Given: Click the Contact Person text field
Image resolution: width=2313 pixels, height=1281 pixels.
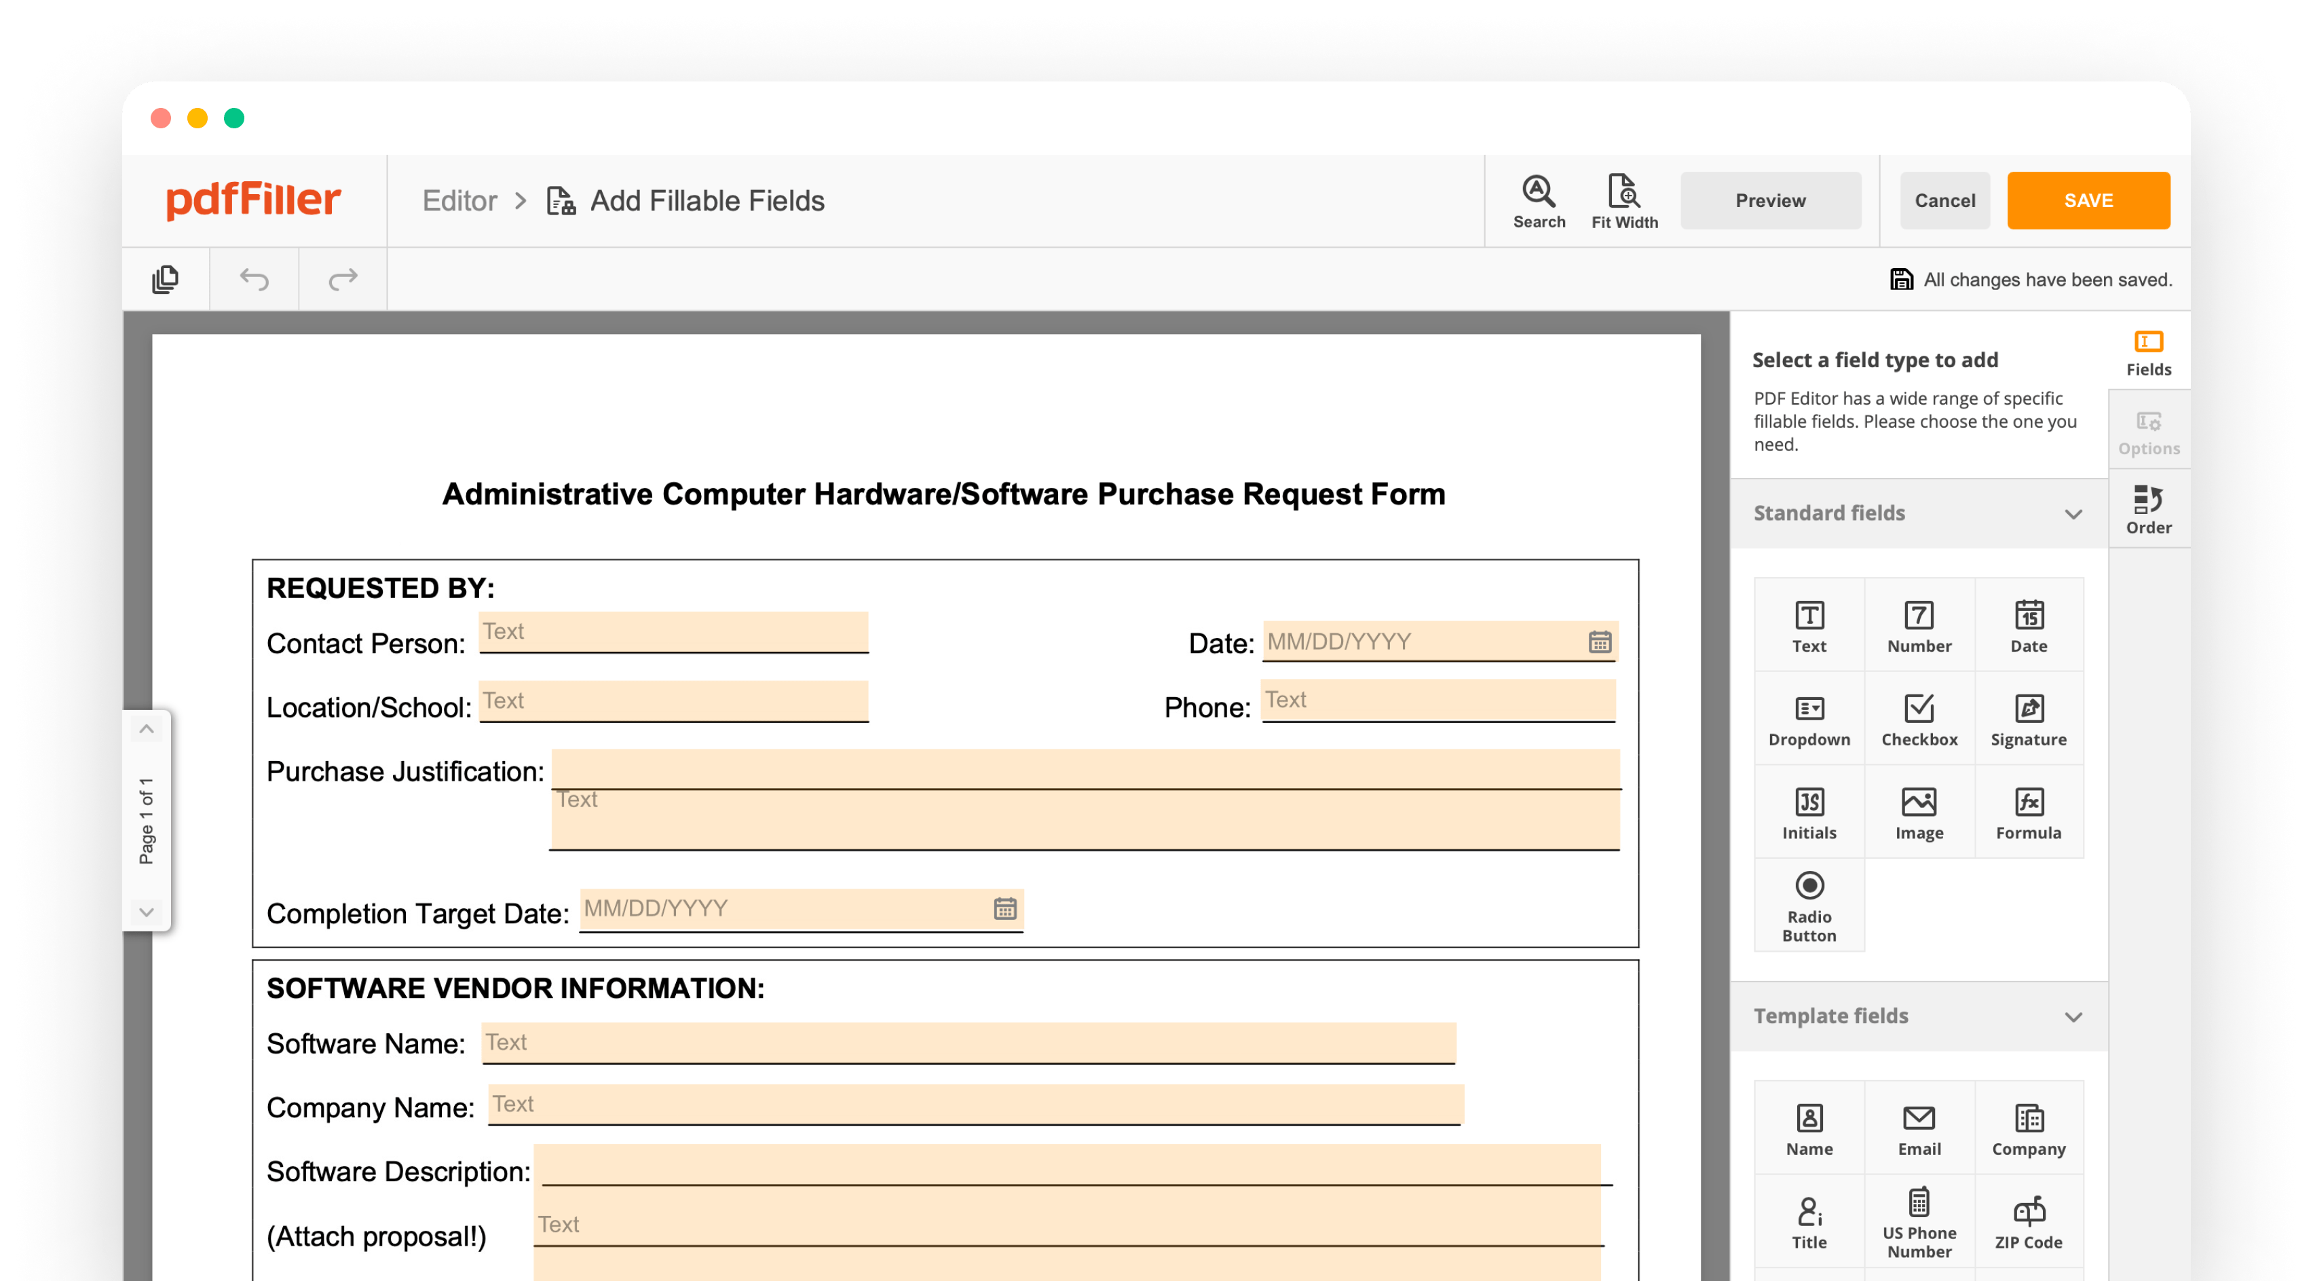Looking at the screenshot, I should 673,633.
